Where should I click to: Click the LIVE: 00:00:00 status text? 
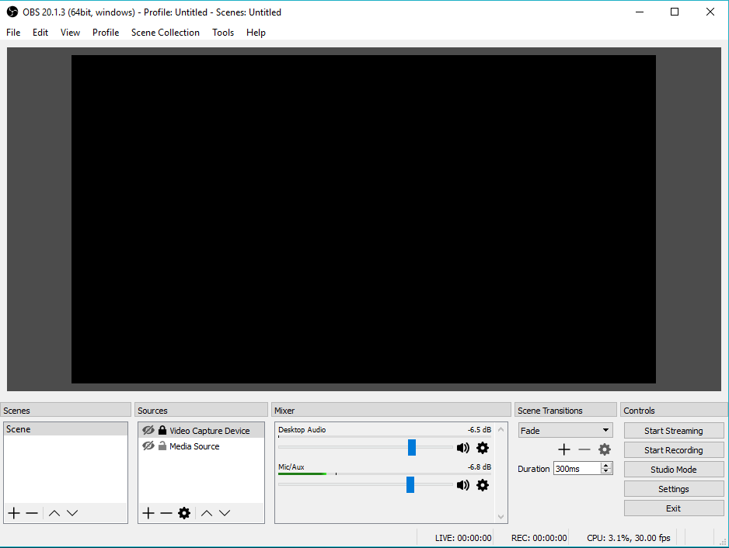pyautogui.click(x=463, y=538)
